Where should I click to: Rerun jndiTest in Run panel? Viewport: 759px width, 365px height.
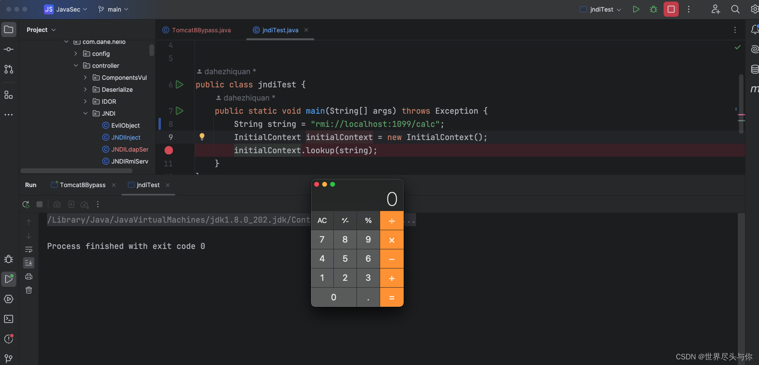(x=26, y=204)
